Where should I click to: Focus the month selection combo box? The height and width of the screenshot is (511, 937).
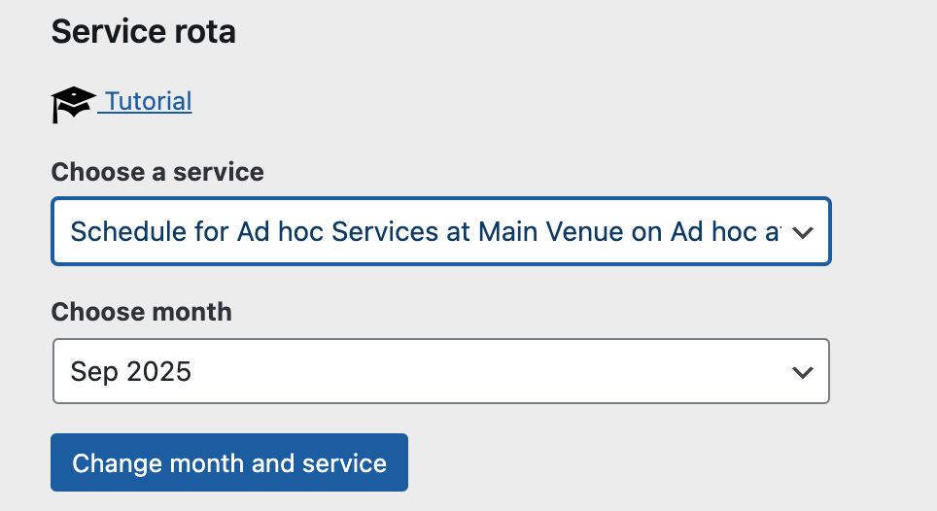[440, 371]
